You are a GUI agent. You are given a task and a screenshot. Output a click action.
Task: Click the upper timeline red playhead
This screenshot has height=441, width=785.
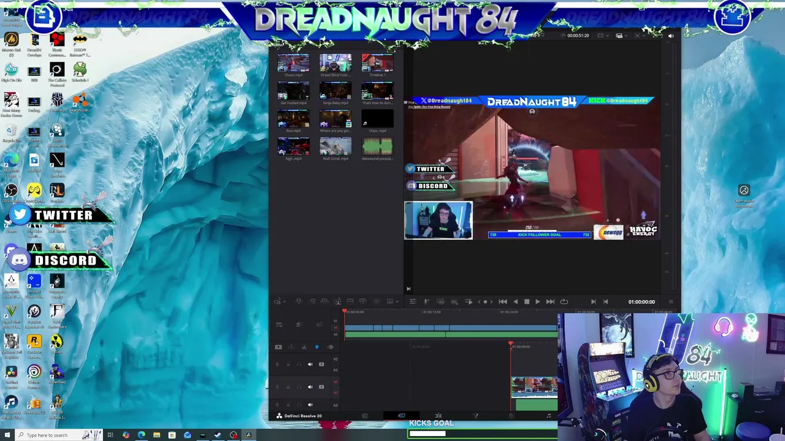[x=345, y=312]
